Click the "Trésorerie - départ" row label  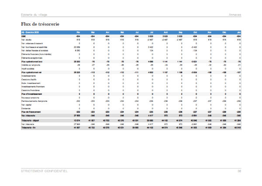click(x=31, y=120)
